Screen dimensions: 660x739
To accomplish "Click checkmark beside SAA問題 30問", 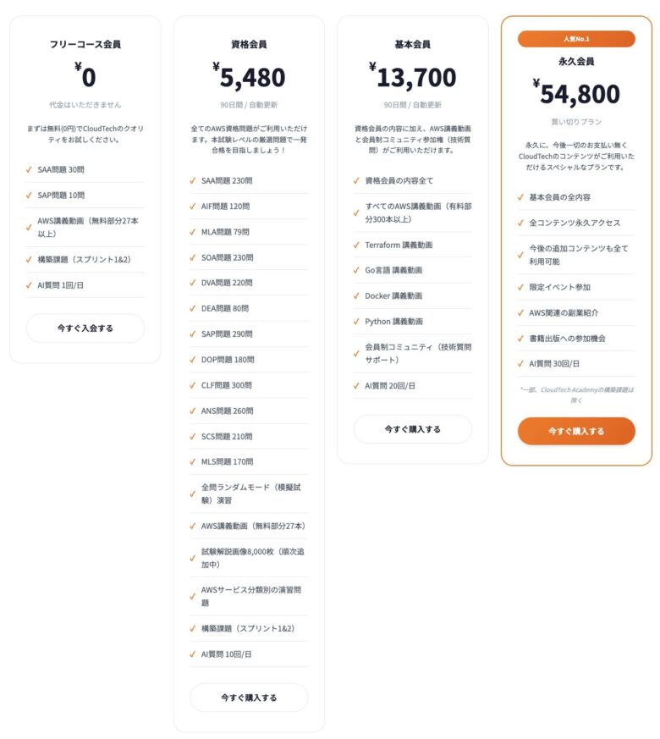I will pos(29,169).
